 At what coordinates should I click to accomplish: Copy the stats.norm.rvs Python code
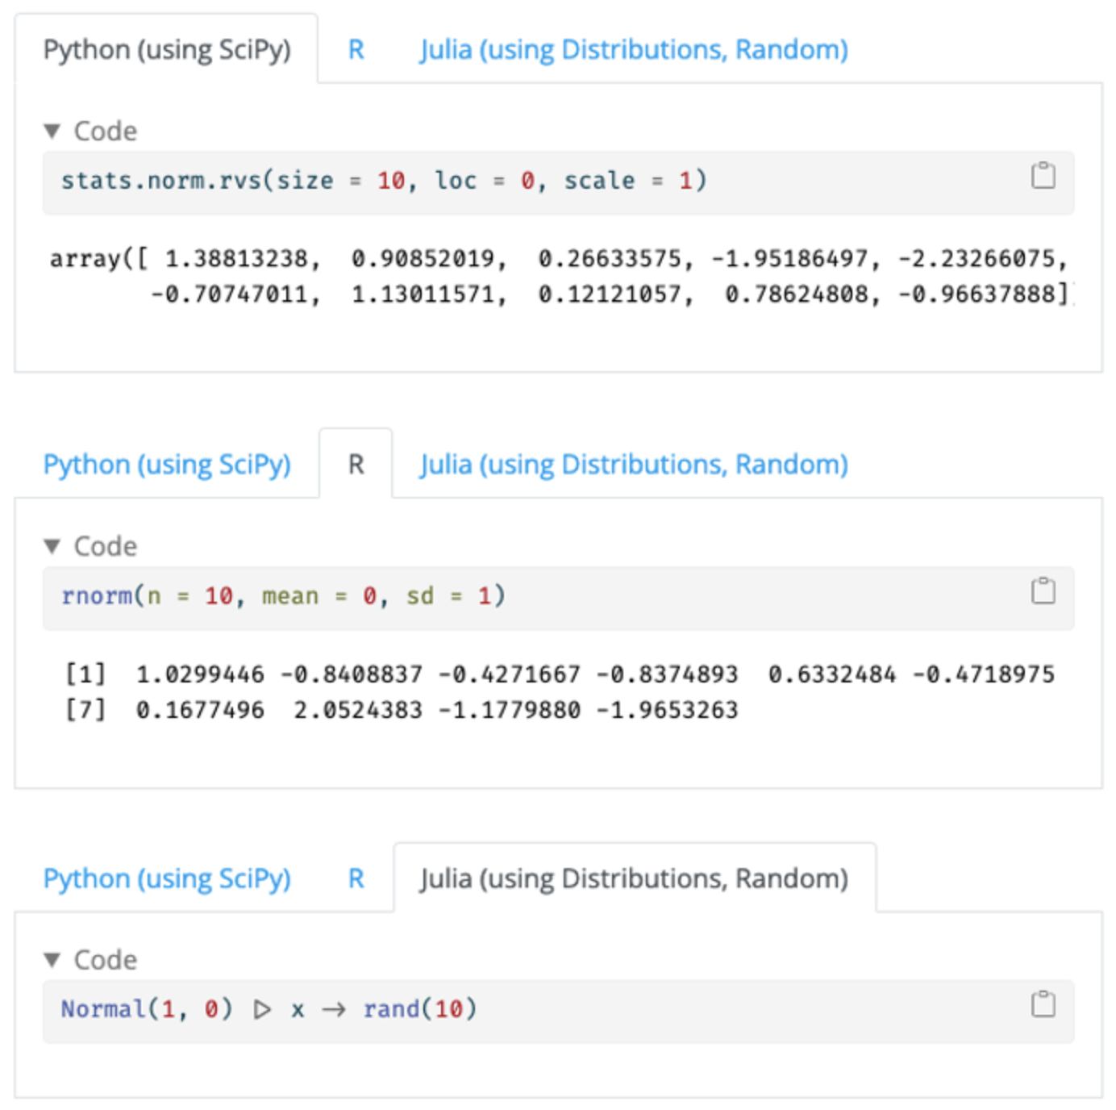pyautogui.click(x=1043, y=175)
